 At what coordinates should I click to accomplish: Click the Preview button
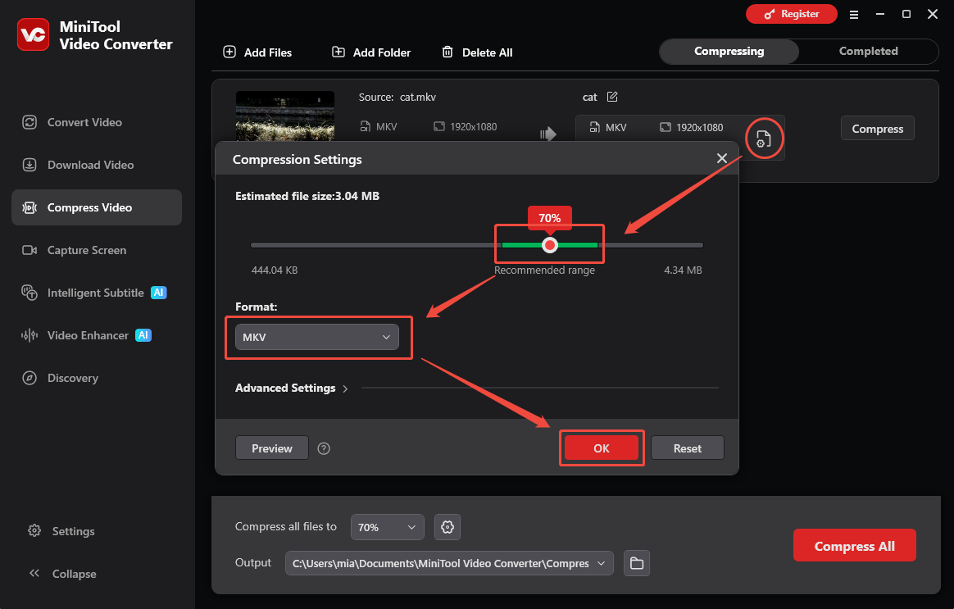pyautogui.click(x=272, y=448)
